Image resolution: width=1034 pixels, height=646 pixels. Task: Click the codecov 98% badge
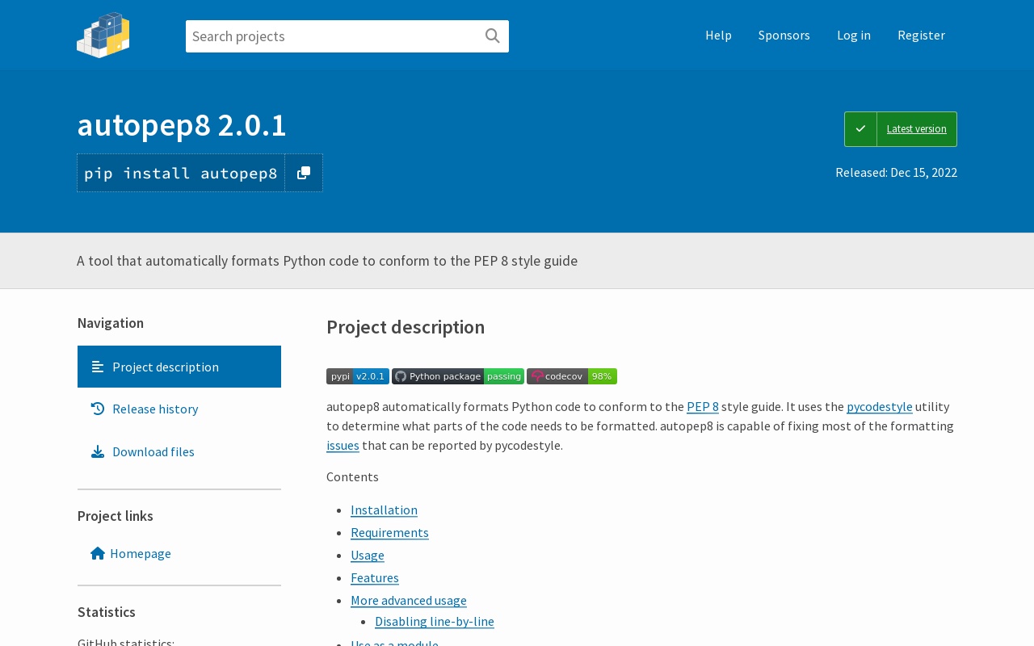571,376
